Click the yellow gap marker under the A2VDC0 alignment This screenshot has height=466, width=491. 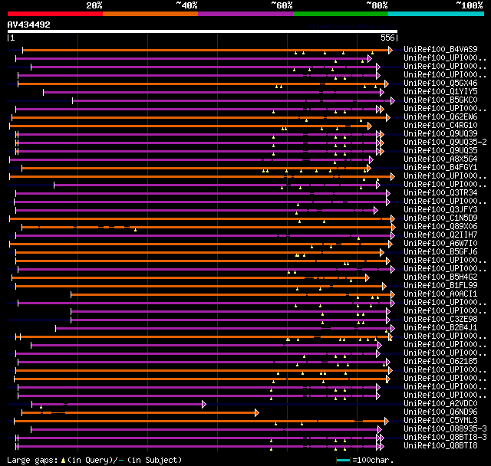pos(41,407)
